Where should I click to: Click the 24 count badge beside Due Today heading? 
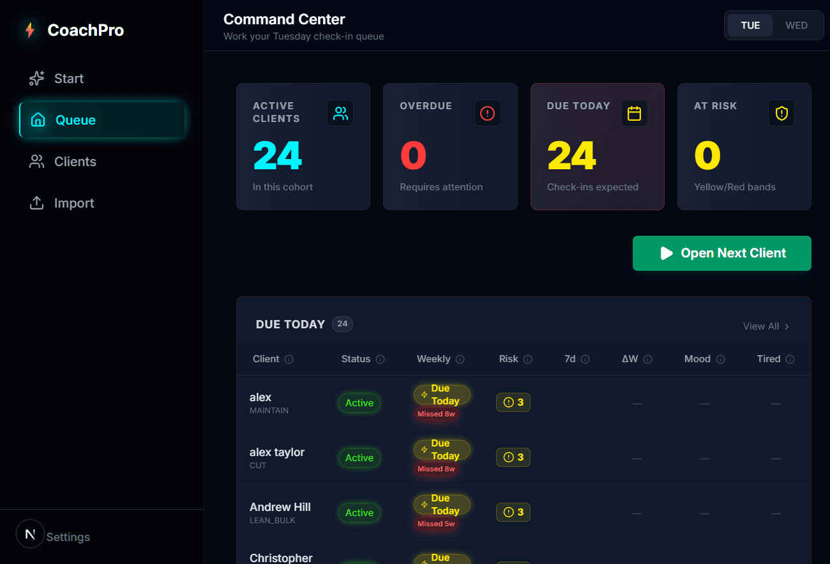click(342, 324)
